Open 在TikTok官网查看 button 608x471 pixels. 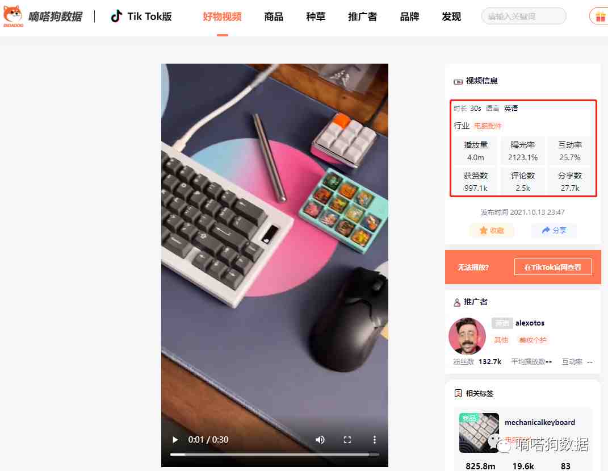tap(552, 267)
